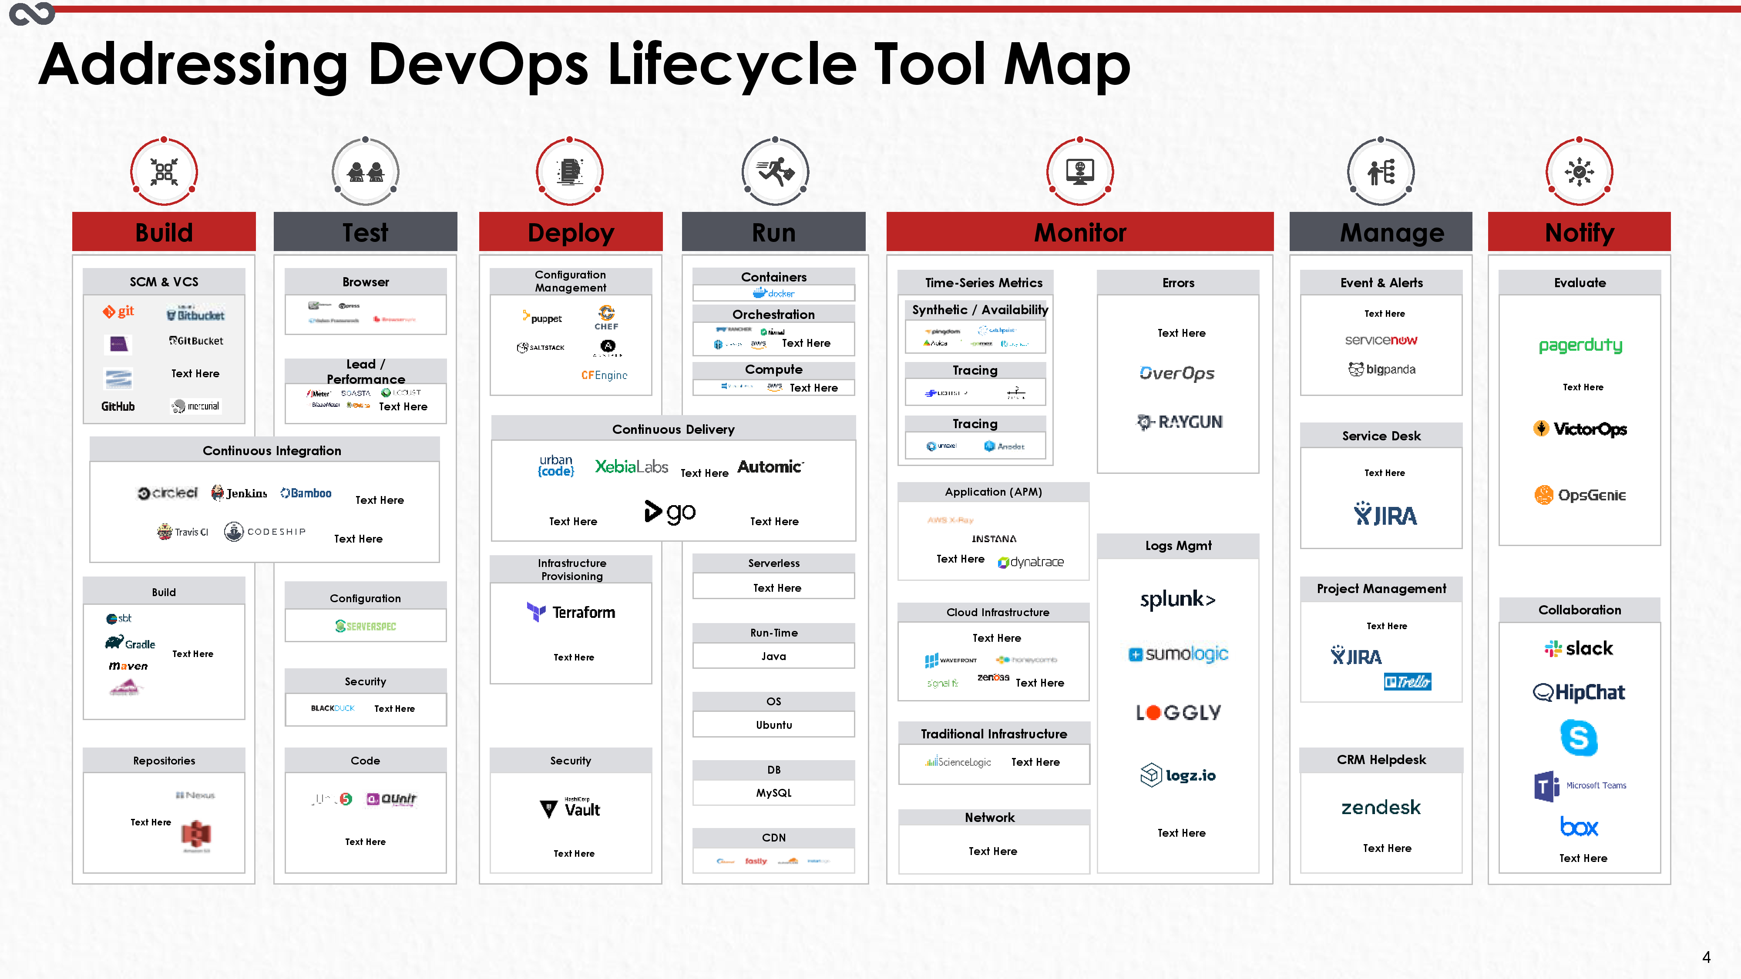This screenshot has height=979, width=1741.
Task: Click the Collaboration heading
Action: pyautogui.click(x=1580, y=610)
